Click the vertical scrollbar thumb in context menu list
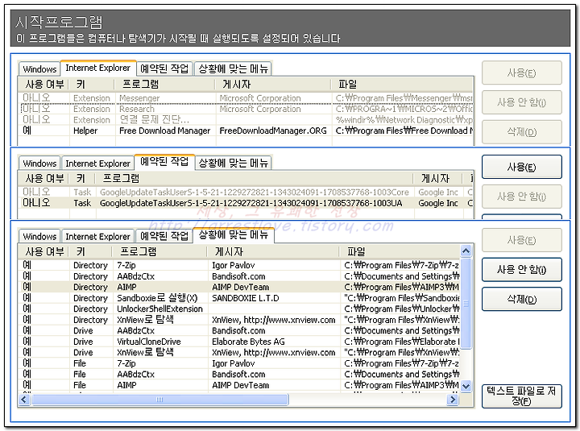The image size is (580, 431). tap(466, 304)
